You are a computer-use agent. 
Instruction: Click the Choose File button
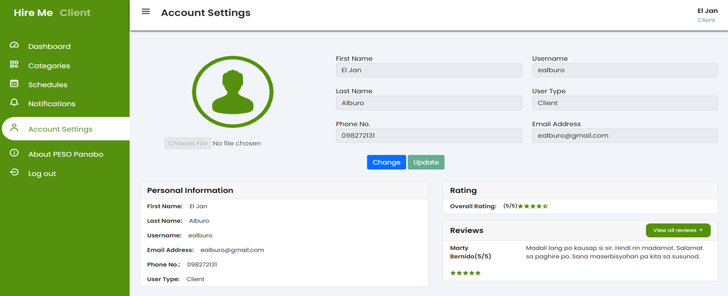click(188, 144)
